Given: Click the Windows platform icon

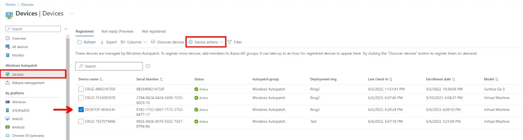Looking at the screenshot, I should [x=8, y=102].
